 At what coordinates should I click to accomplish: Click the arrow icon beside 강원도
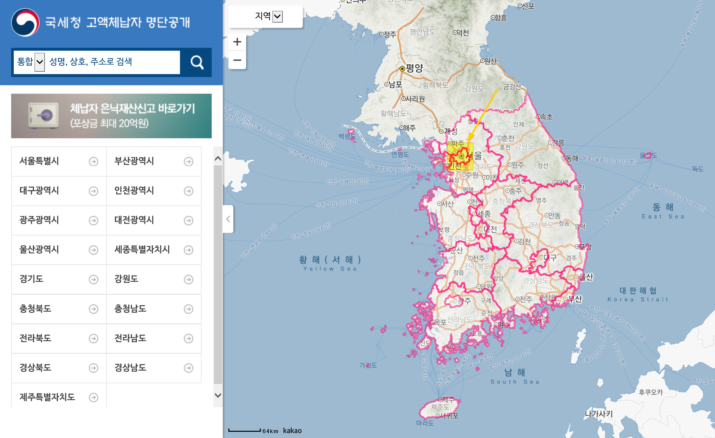point(188,279)
